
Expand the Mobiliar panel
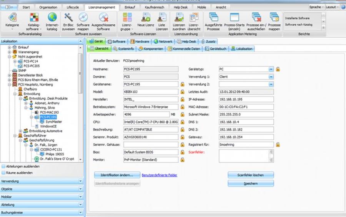(x=80, y=197)
